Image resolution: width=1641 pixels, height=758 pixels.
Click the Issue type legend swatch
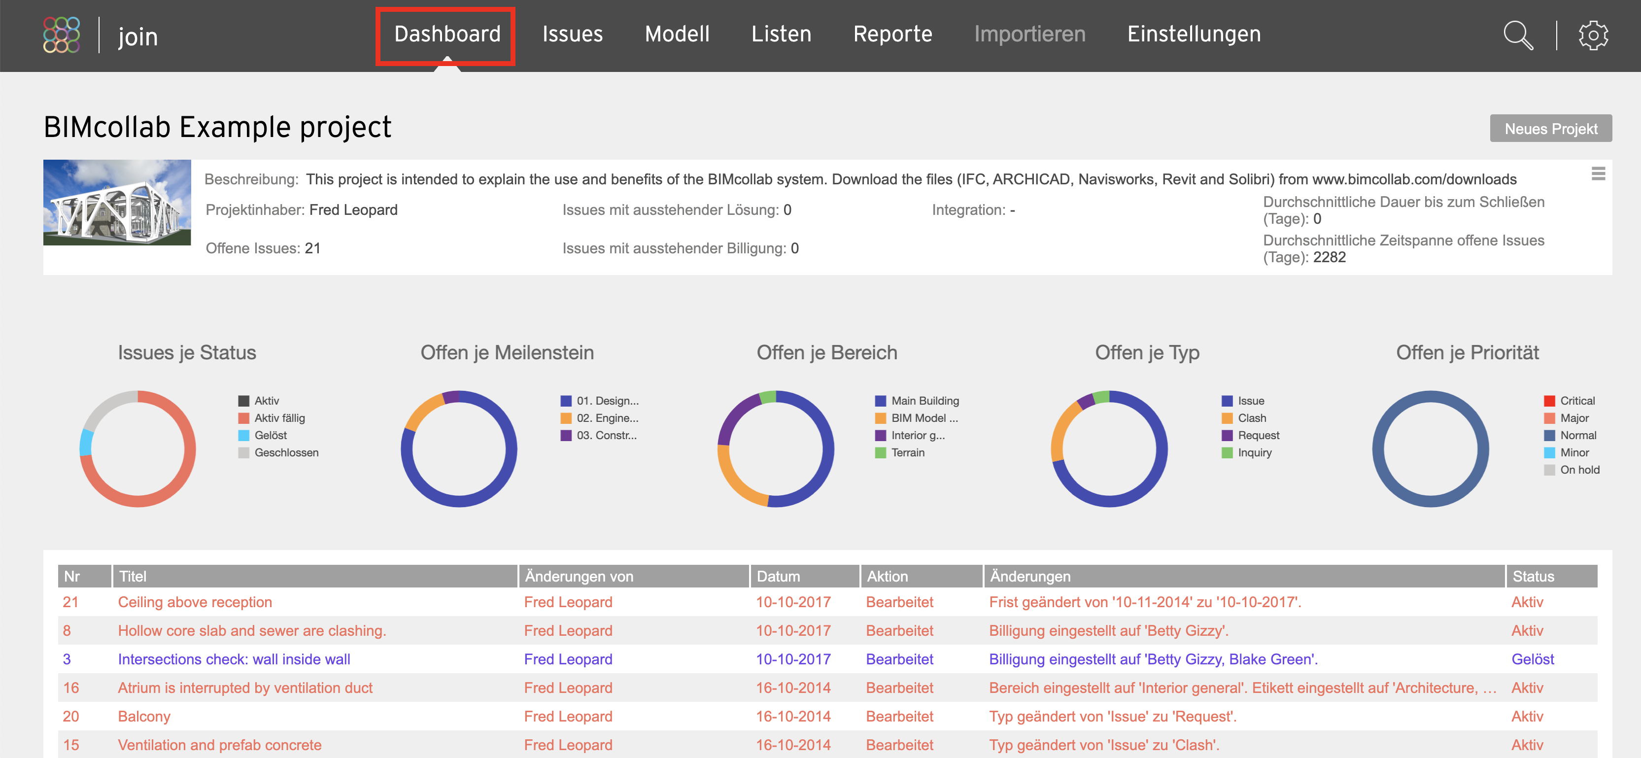point(1227,401)
